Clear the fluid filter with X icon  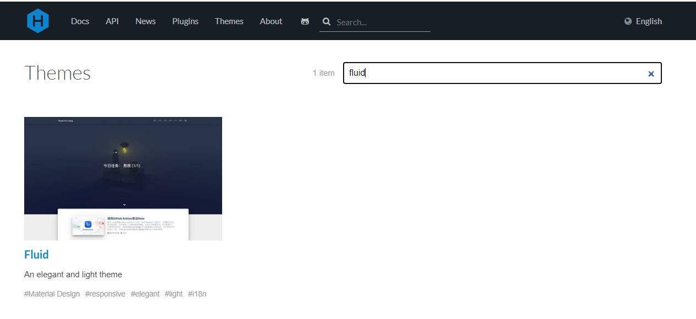(x=651, y=74)
